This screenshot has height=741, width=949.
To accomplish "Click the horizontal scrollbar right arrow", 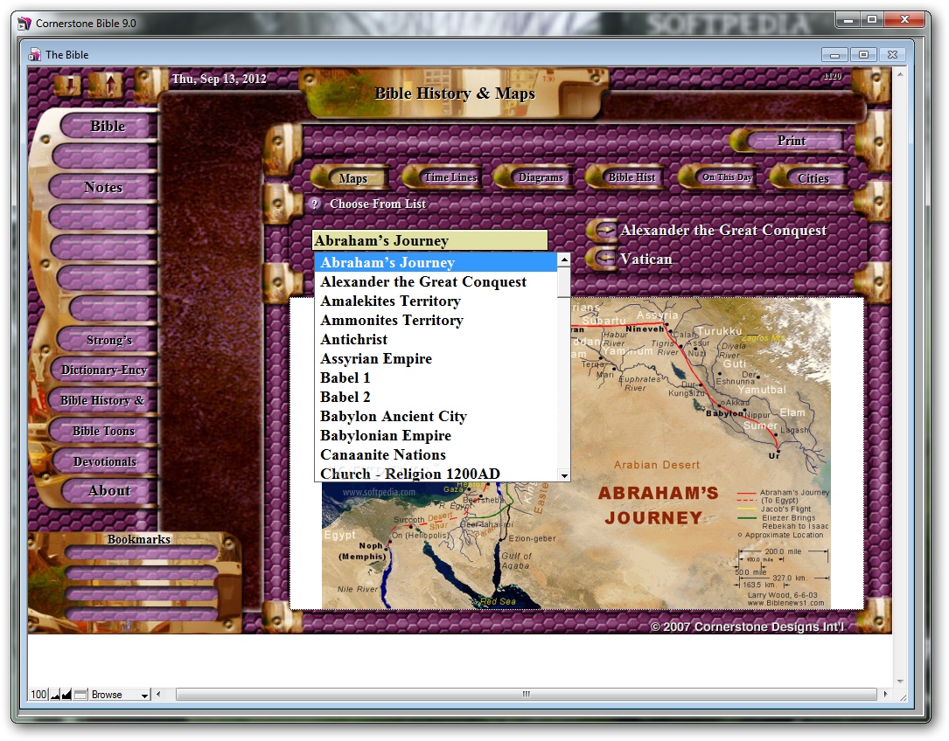I will point(885,694).
